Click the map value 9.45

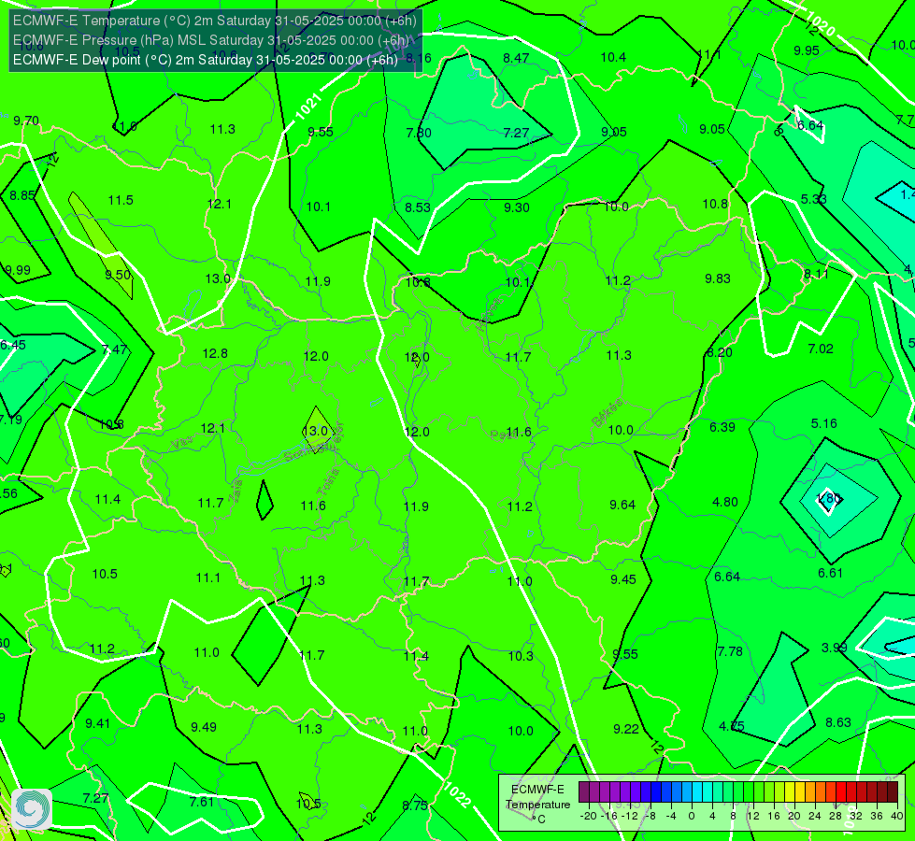click(623, 579)
